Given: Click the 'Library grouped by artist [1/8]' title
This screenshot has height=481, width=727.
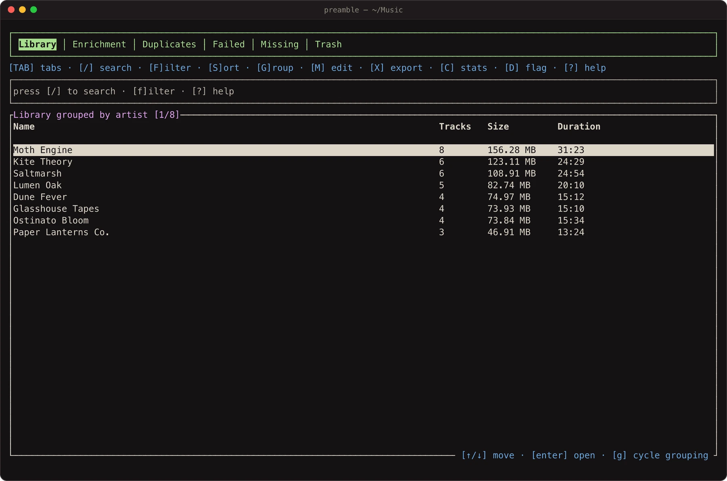Looking at the screenshot, I should click(x=97, y=115).
